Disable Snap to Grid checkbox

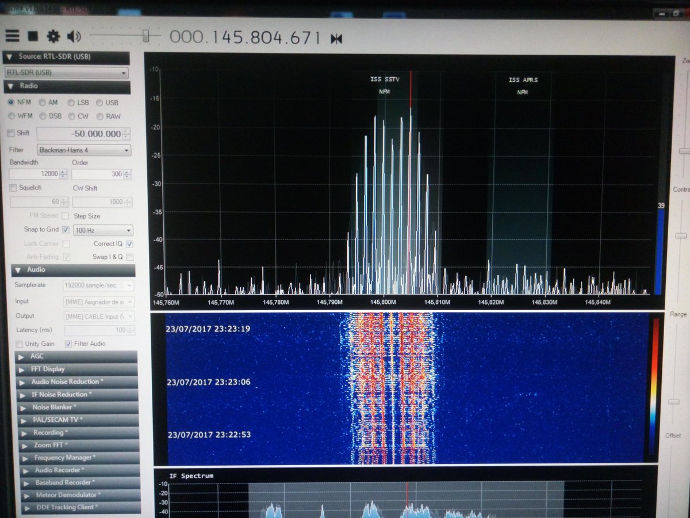pos(65,230)
